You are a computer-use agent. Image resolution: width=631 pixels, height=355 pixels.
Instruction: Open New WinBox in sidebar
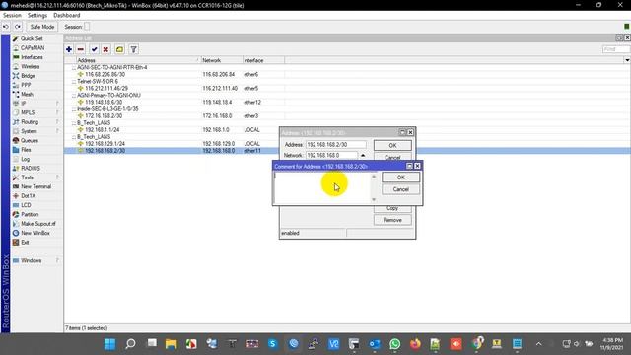coord(35,233)
